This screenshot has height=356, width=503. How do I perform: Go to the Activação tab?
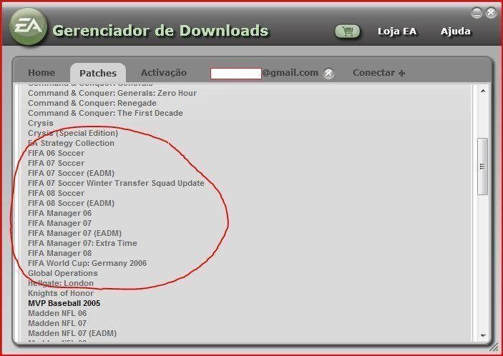click(164, 73)
